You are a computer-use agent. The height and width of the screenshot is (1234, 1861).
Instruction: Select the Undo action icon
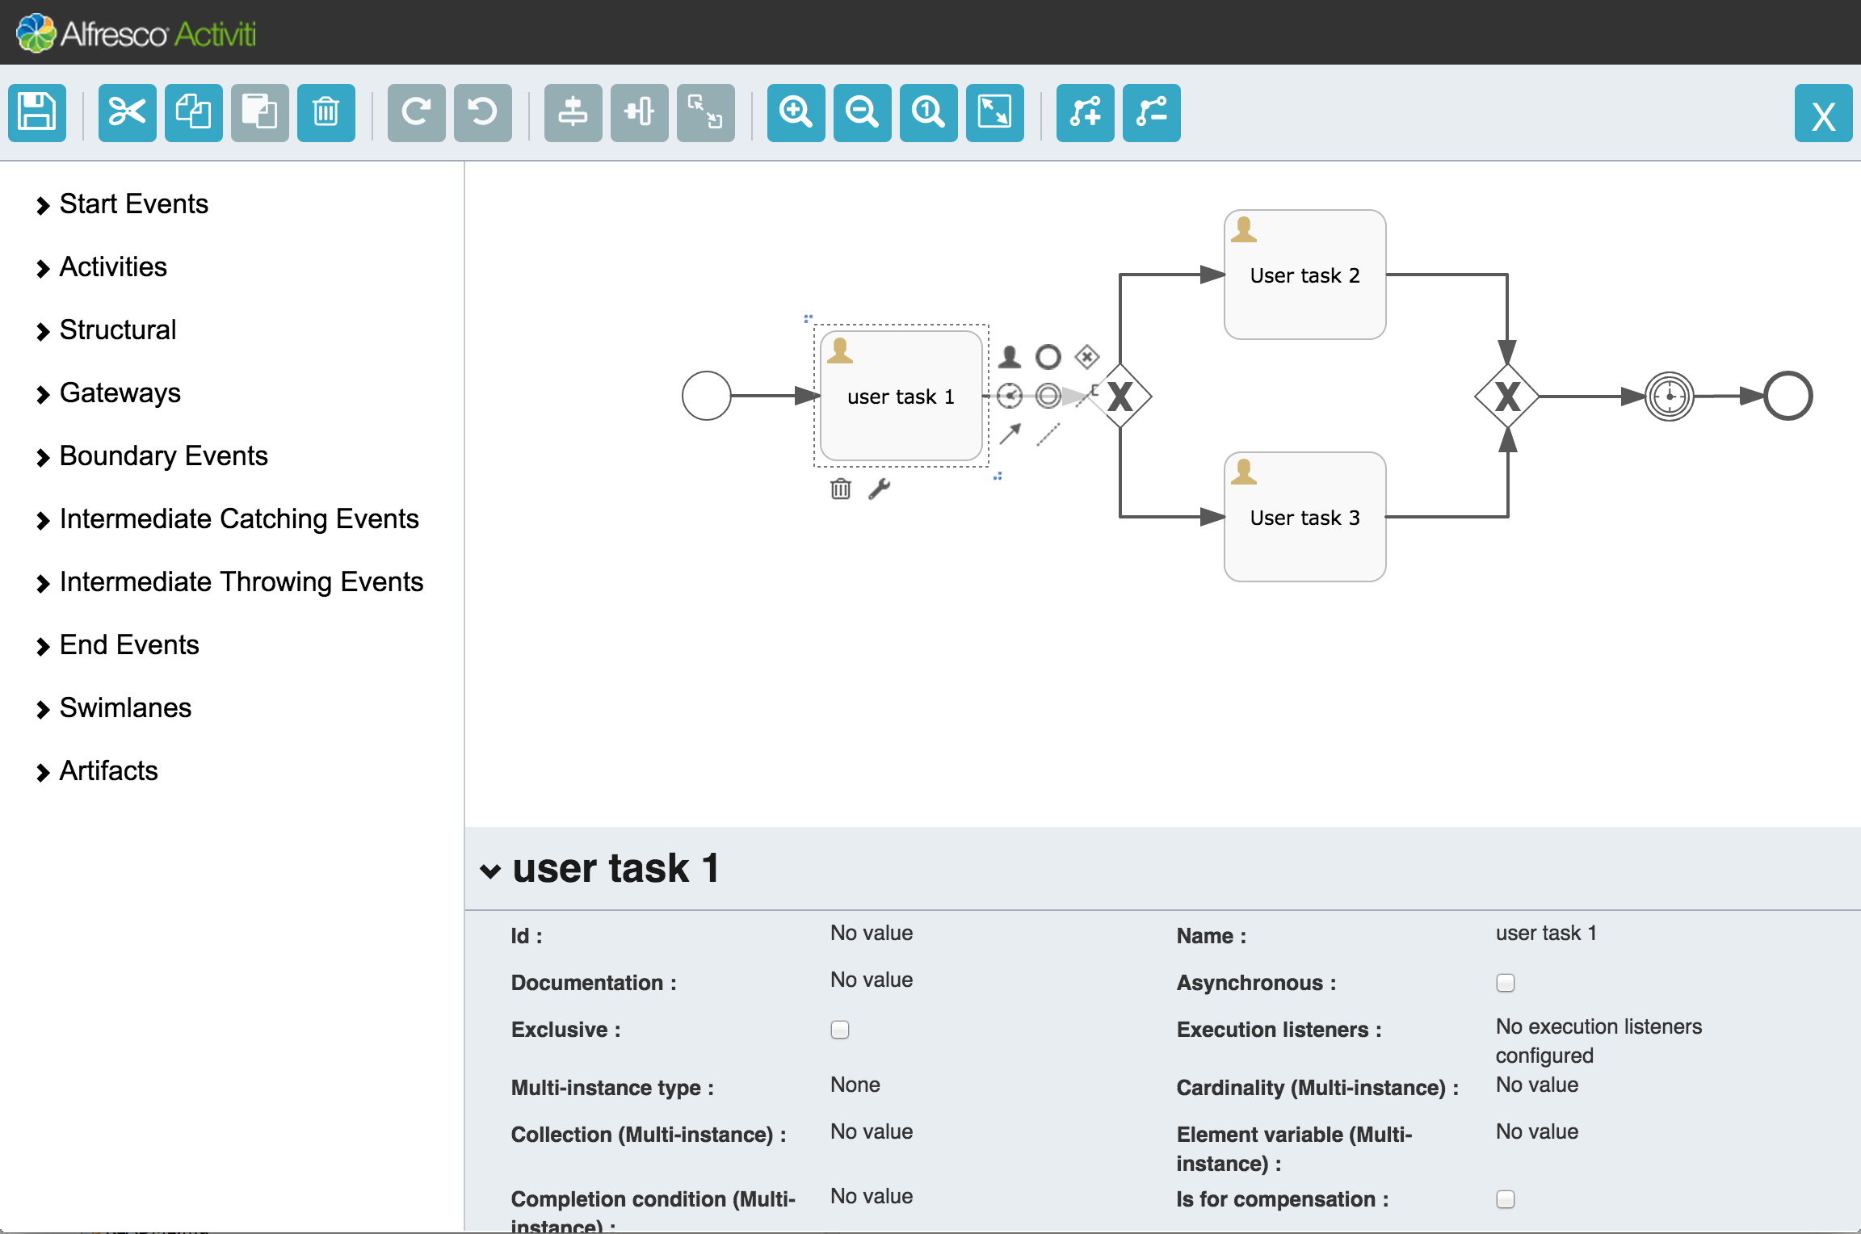click(481, 113)
